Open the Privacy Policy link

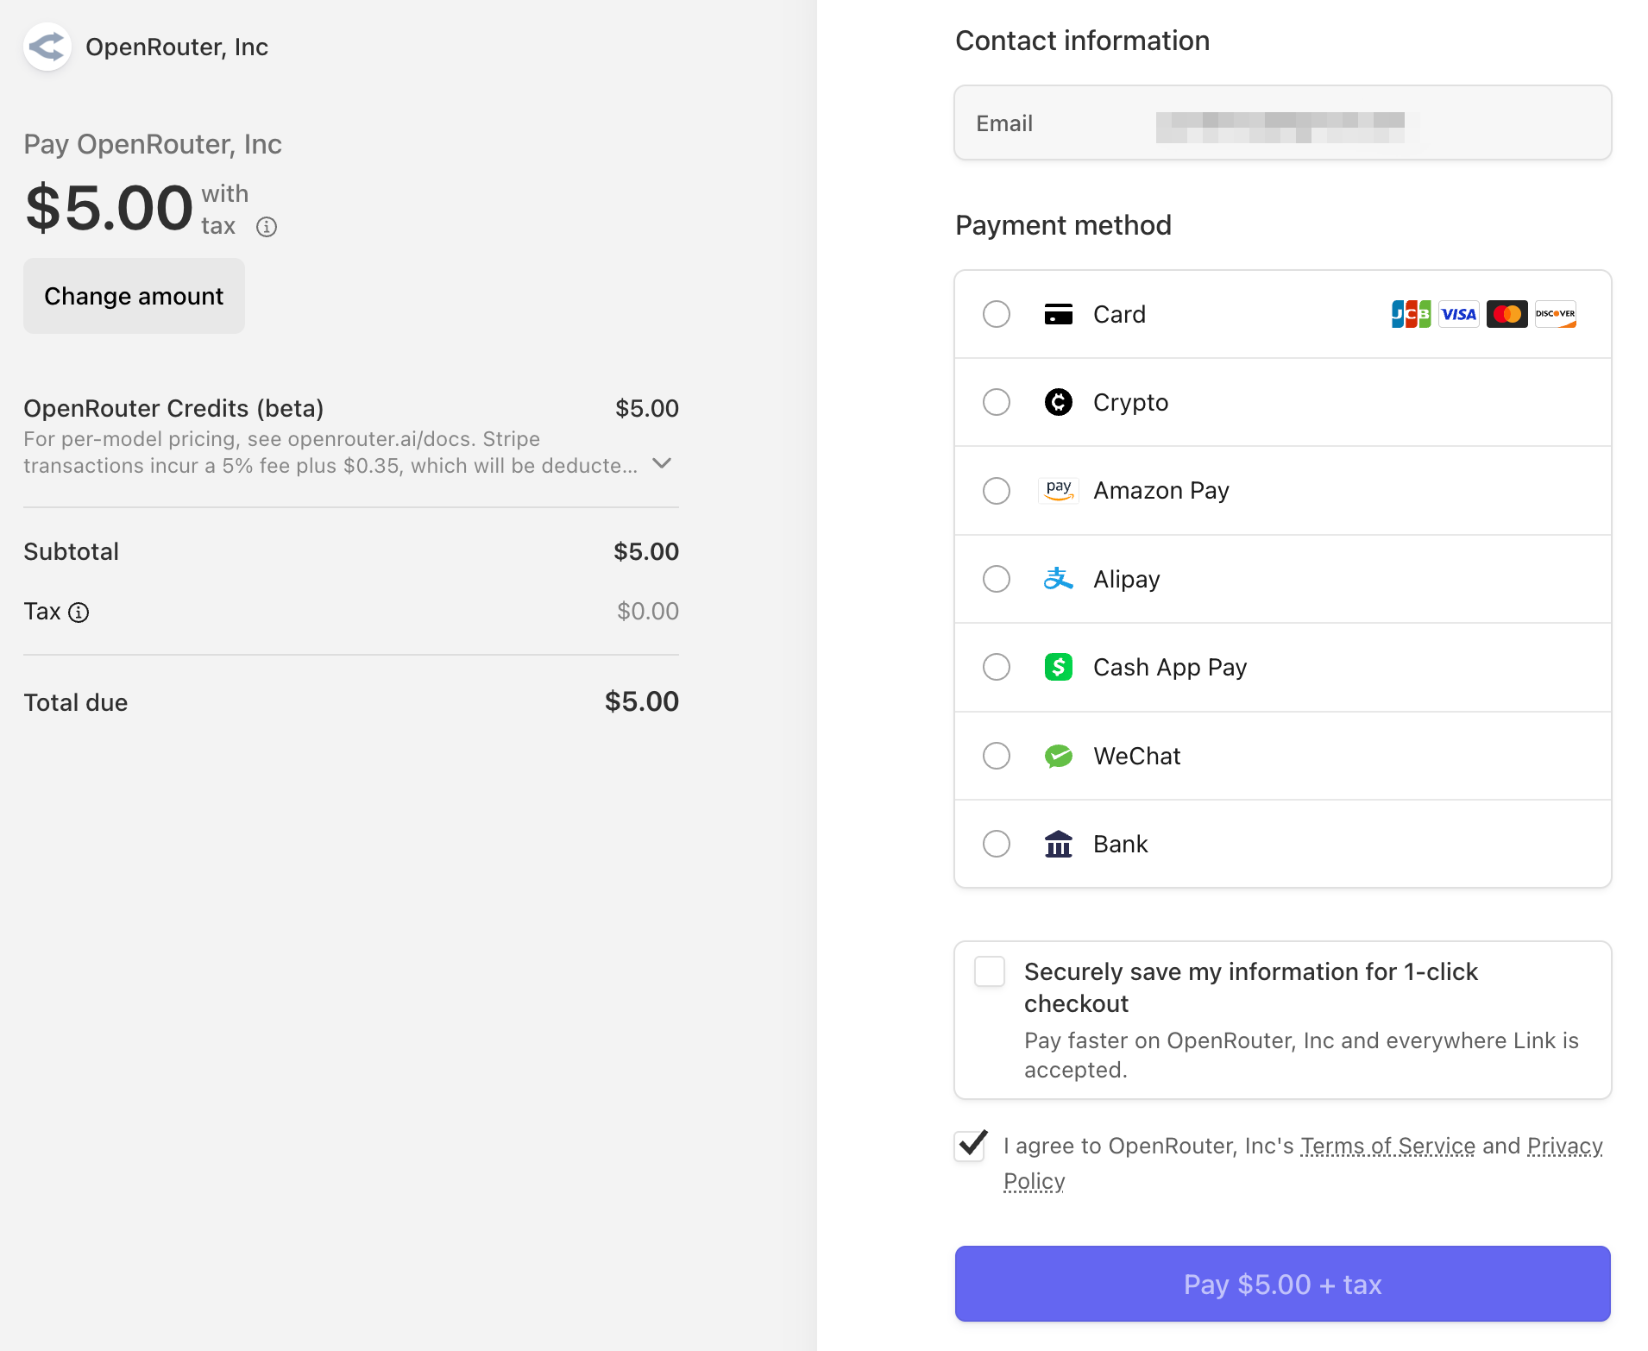[1563, 1146]
